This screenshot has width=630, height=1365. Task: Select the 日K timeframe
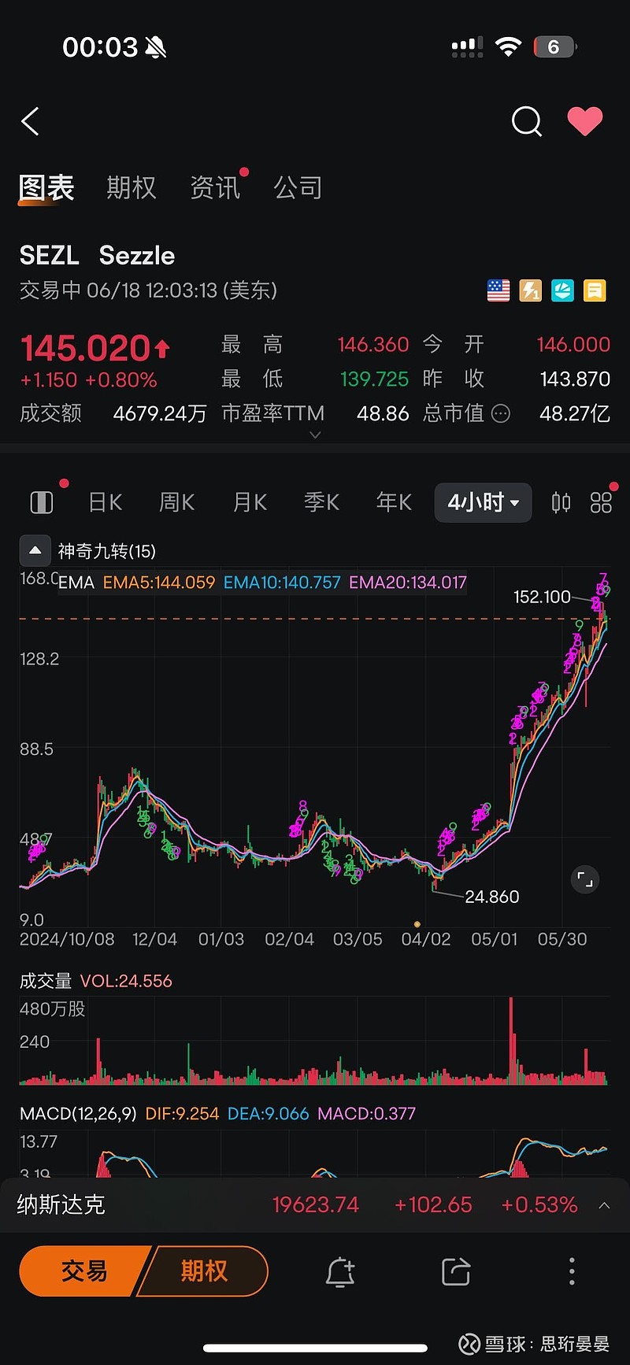click(105, 502)
